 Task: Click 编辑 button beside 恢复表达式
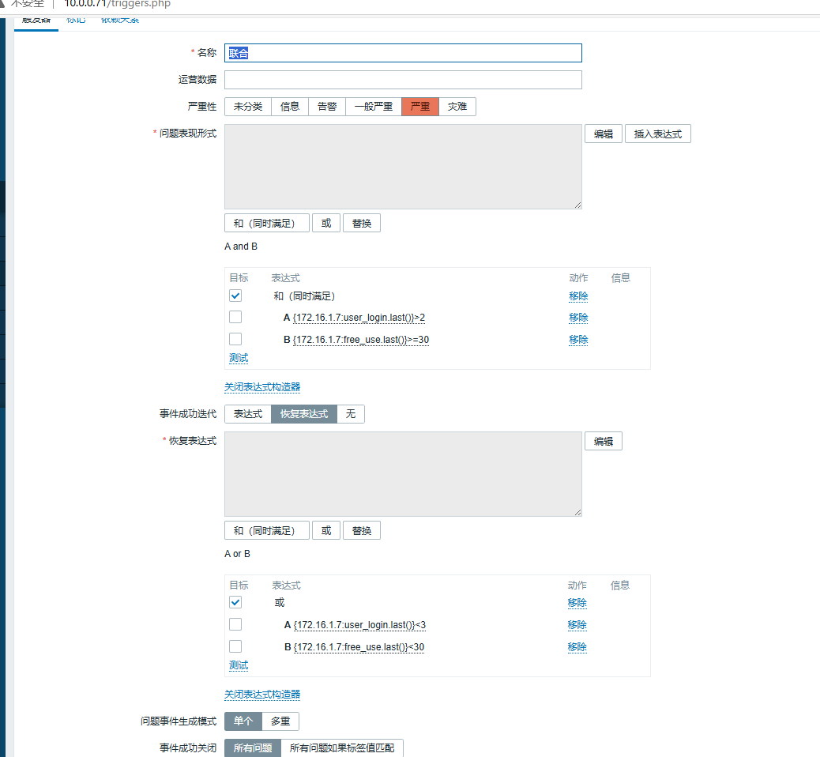coord(603,441)
